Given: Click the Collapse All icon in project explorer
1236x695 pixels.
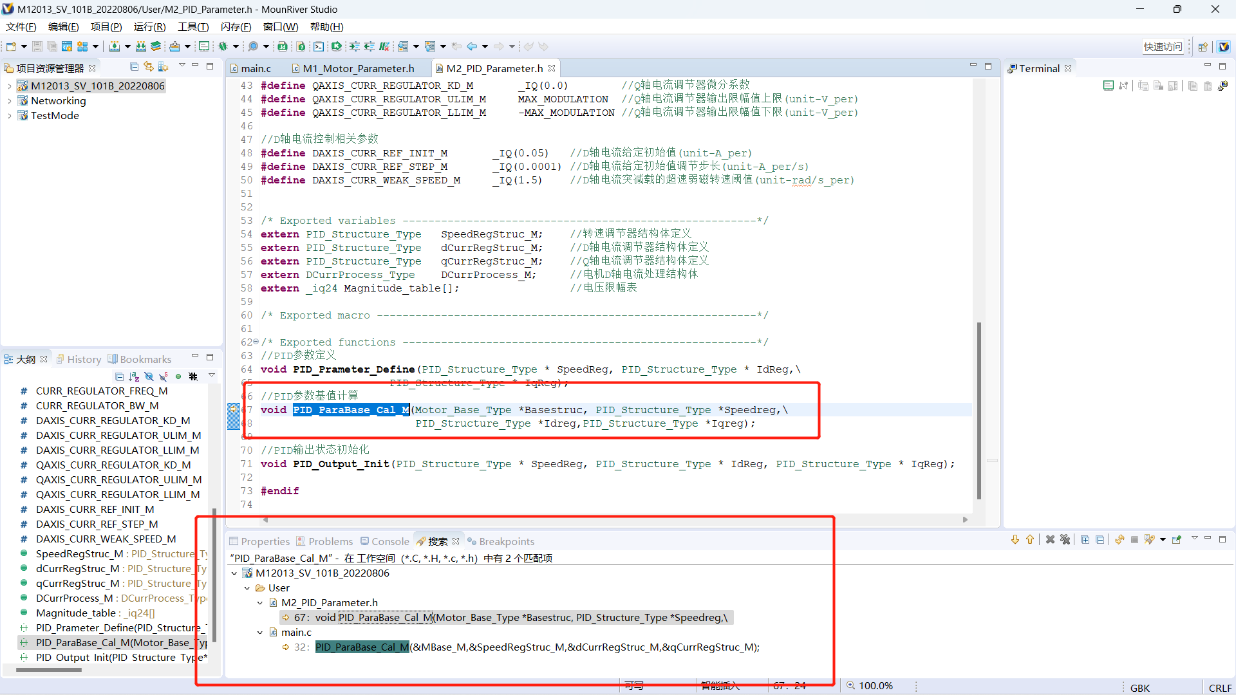Looking at the screenshot, I should [134, 67].
